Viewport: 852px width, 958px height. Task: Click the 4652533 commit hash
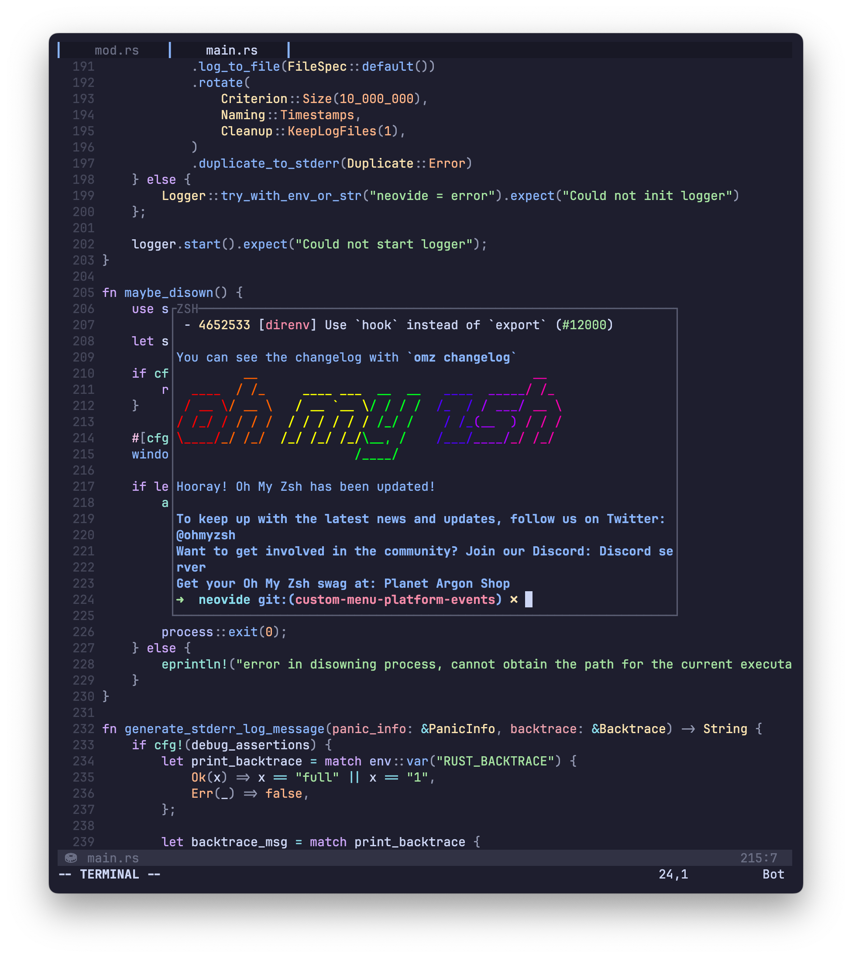pos(224,325)
